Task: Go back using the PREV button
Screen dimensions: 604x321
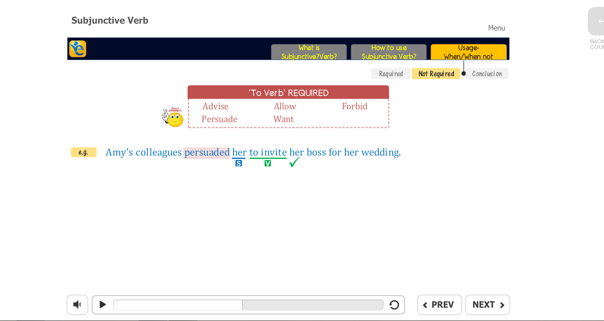Action: (x=439, y=305)
